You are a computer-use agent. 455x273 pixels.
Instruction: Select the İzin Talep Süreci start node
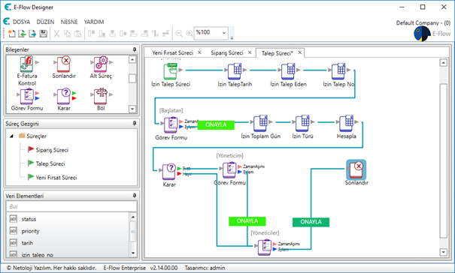click(170, 71)
